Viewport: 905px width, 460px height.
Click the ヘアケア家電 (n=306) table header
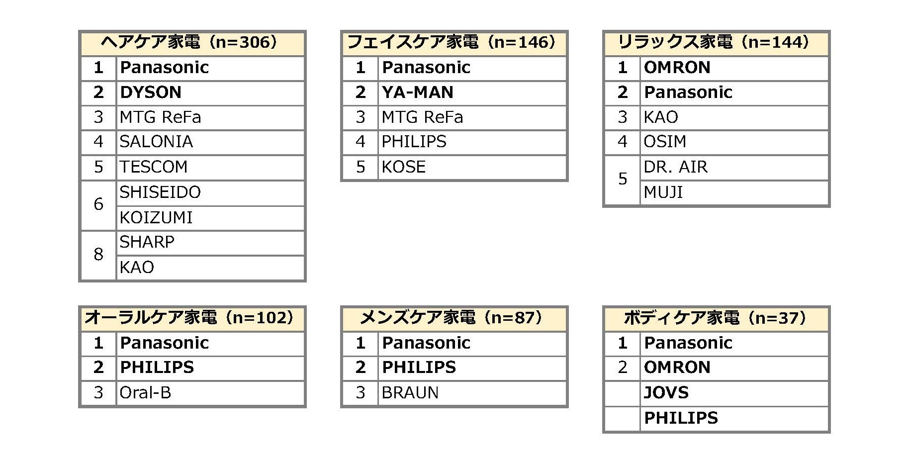(x=192, y=42)
